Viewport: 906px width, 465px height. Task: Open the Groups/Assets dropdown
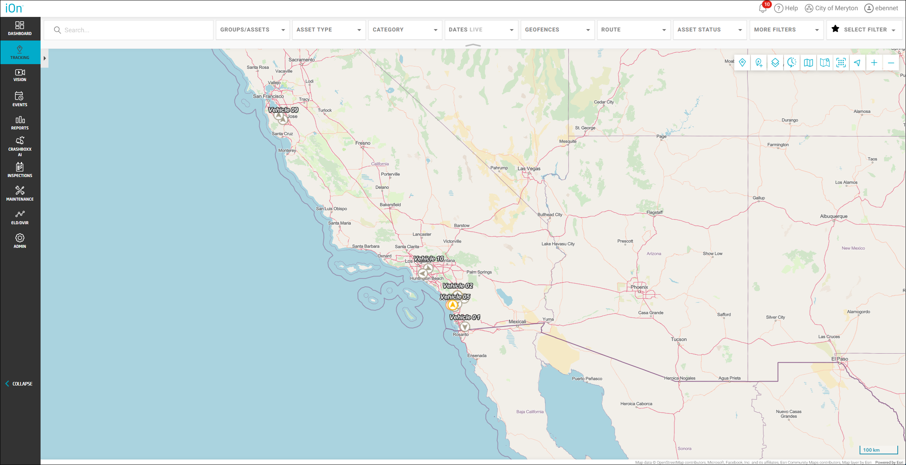click(252, 30)
